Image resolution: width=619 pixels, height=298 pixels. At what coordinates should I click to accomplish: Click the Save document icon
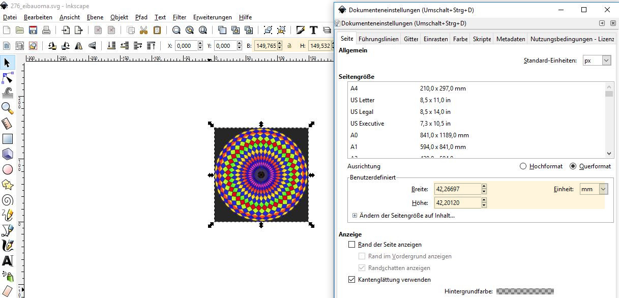(33, 30)
